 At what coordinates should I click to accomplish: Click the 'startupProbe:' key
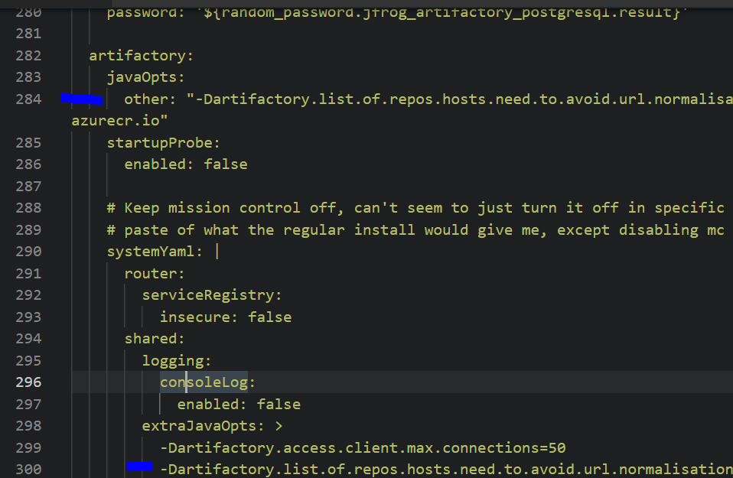pos(163,142)
